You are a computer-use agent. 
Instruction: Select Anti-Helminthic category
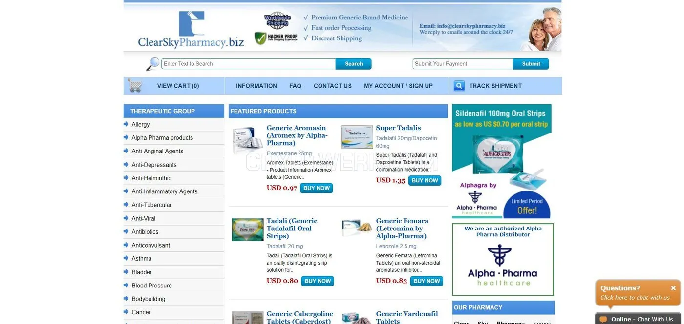pos(151,178)
